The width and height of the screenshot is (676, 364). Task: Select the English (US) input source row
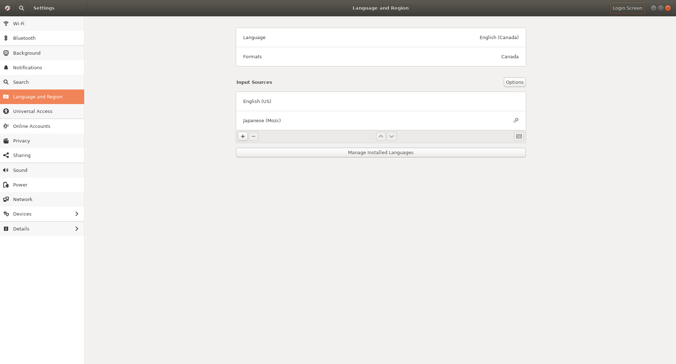point(381,101)
